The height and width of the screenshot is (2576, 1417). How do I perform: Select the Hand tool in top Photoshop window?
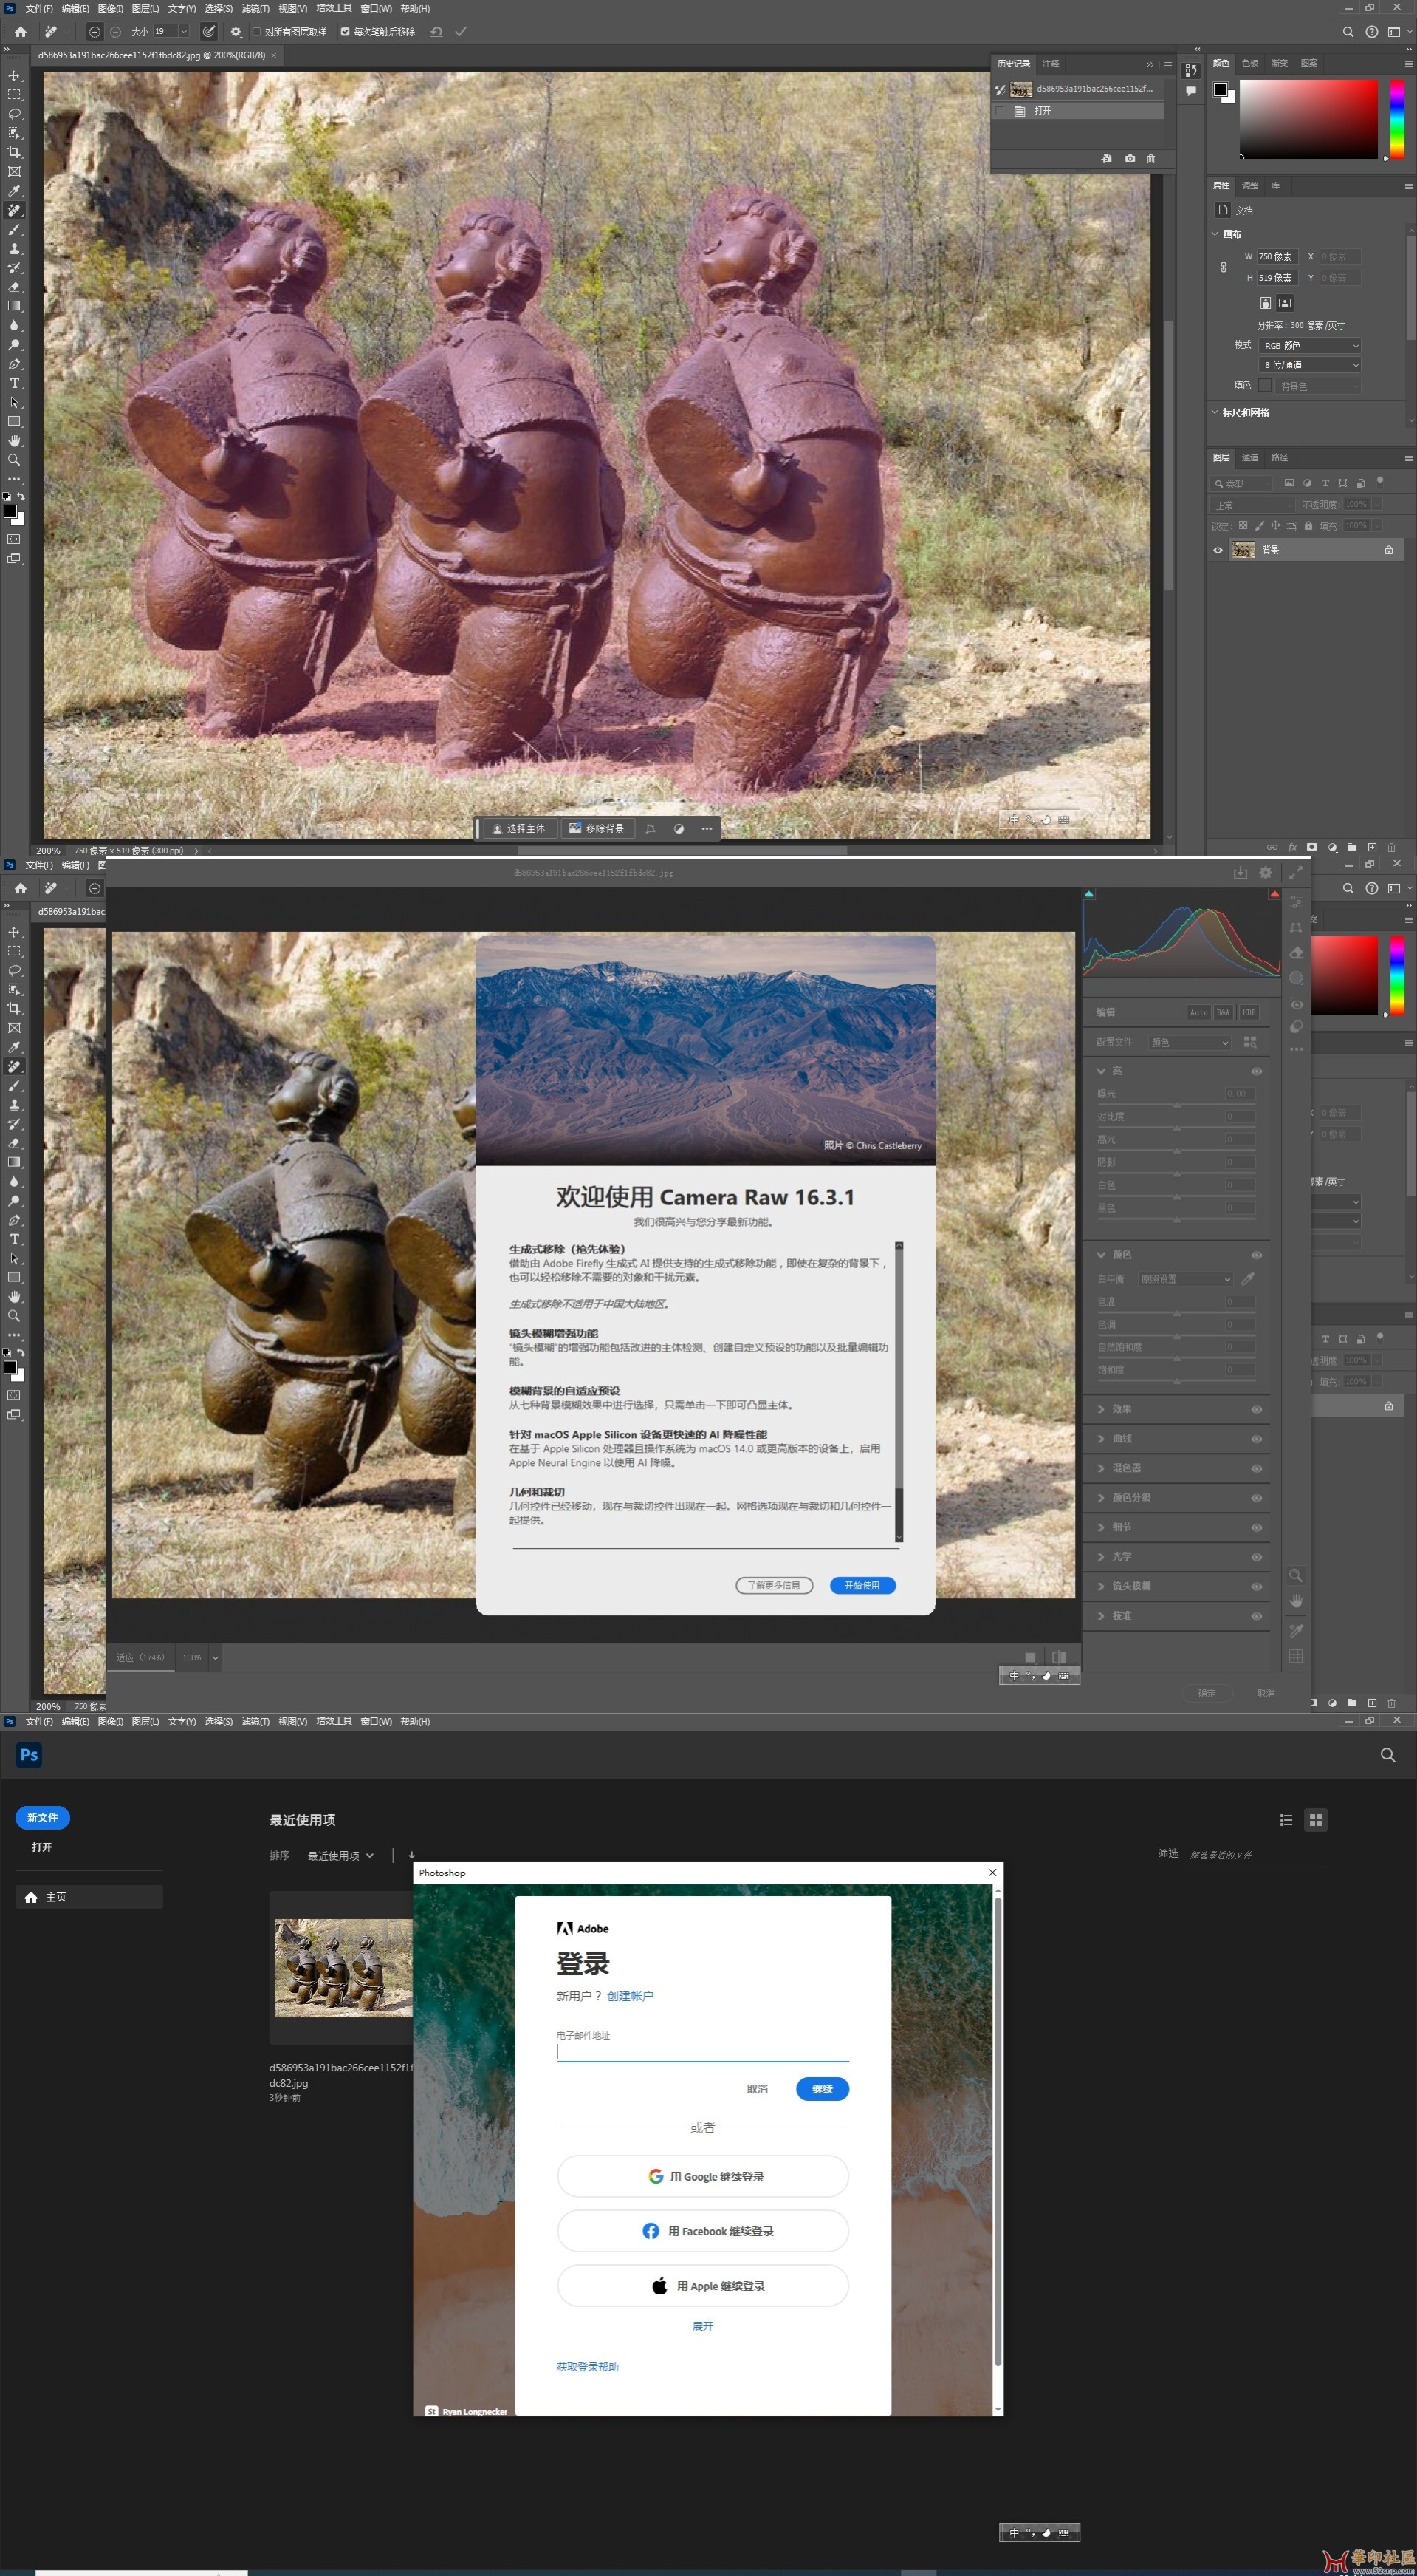click(14, 441)
